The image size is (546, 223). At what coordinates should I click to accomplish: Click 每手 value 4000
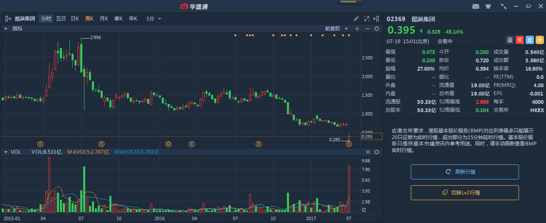point(538,102)
